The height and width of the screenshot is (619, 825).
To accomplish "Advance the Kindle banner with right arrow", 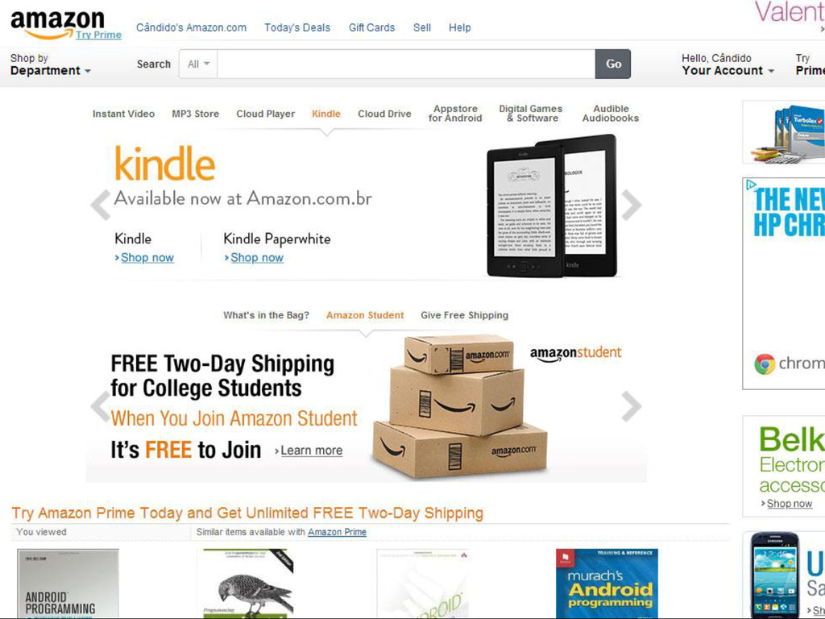I will click(x=631, y=205).
